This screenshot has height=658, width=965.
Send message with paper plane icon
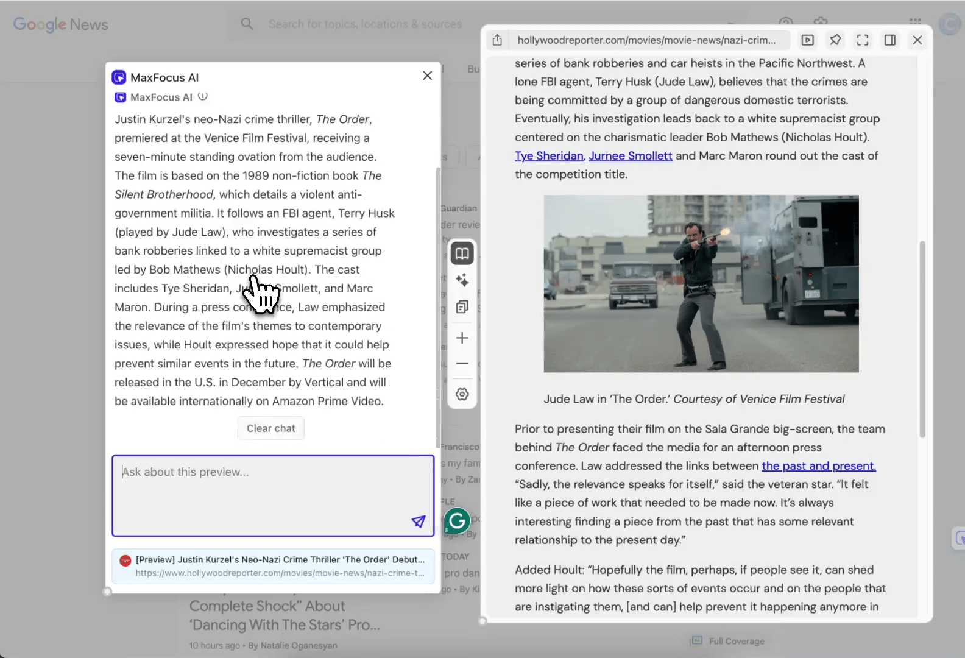[419, 522]
